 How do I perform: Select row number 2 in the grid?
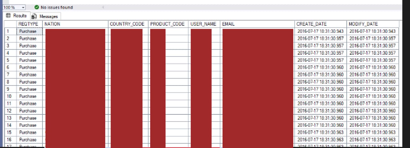[10, 38]
